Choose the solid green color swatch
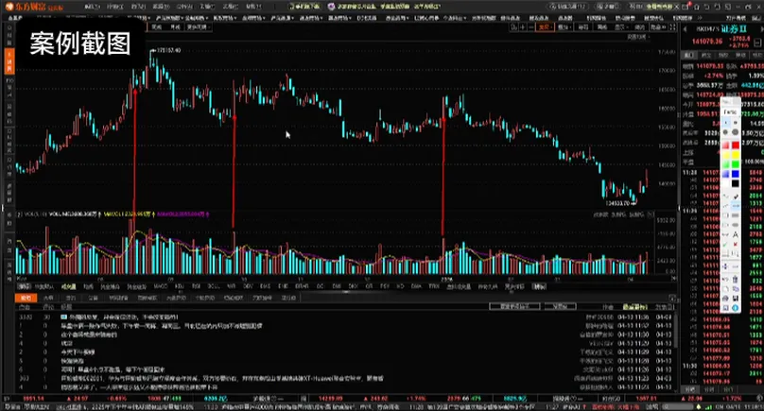This screenshot has width=764, height=411. 736,164
